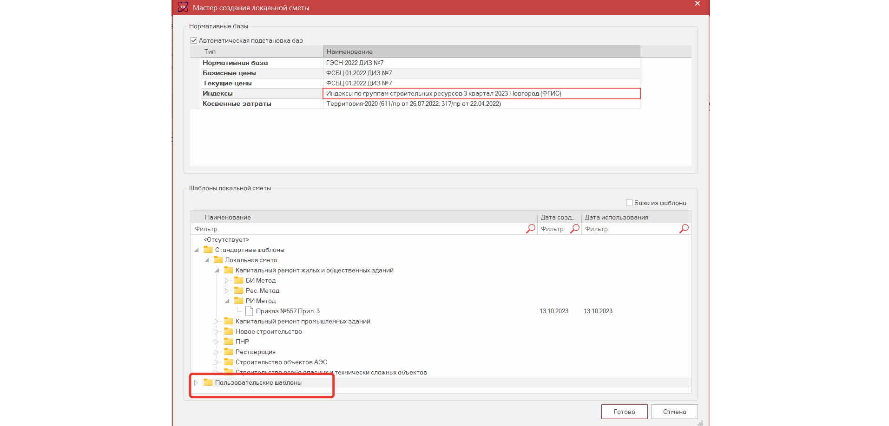Click the Новое строительство folder icon

(x=229, y=331)
